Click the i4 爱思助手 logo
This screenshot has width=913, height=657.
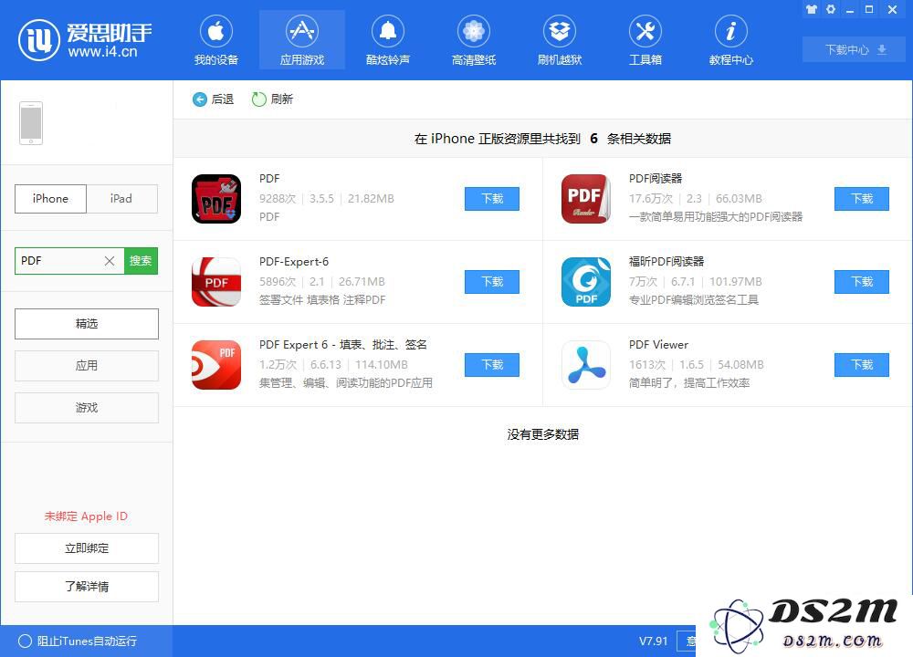coord(85,39)
